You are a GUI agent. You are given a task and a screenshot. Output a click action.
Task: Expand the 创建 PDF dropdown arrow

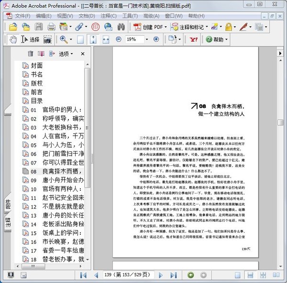coord(166,27)
